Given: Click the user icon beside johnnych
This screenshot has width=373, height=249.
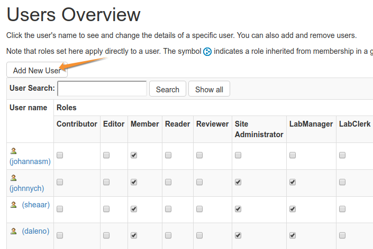Looking at the screenshot, I should [14, 178].
